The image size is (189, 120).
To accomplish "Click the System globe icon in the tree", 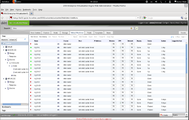I will click(x=4, y=43).
